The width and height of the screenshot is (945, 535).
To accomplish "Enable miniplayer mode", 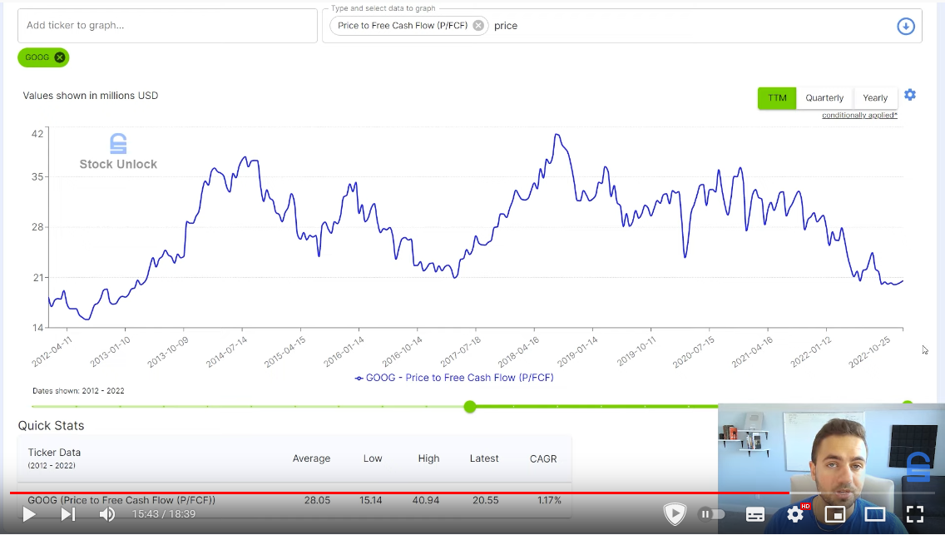I will (834, 514).
